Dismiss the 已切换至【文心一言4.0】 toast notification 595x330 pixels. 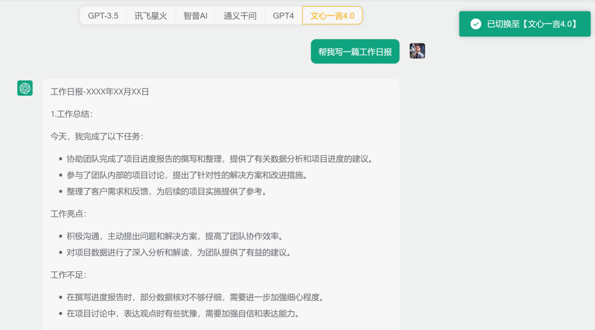524,24
